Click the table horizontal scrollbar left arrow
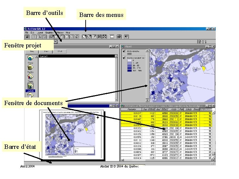Viewport: 239px width, 179px height. [122, 160]
